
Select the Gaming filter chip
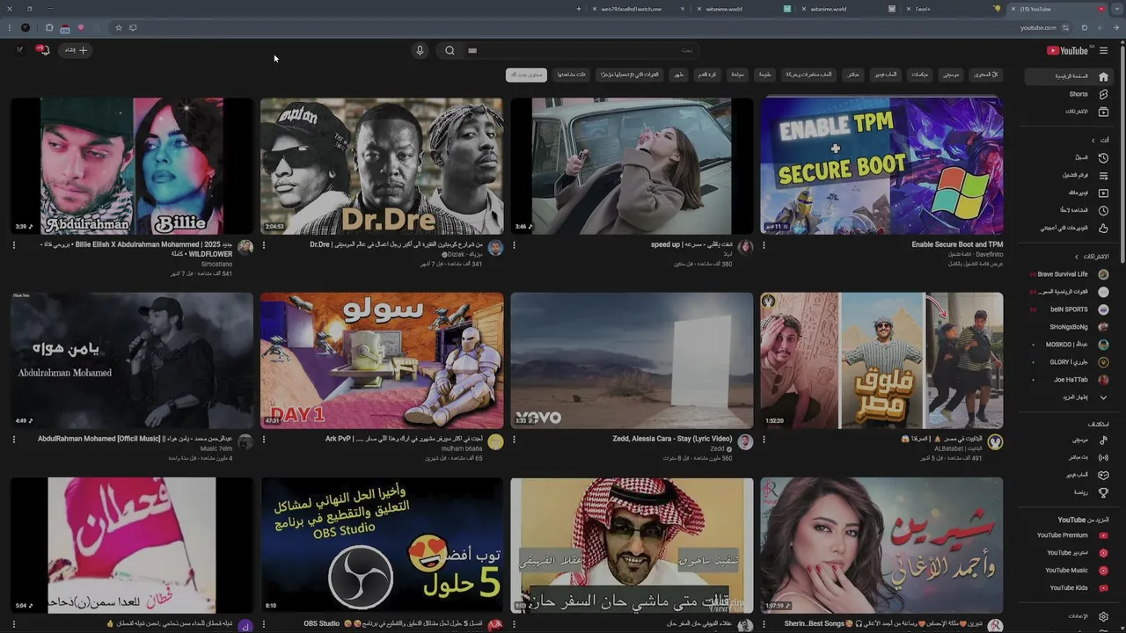point(886,75)
